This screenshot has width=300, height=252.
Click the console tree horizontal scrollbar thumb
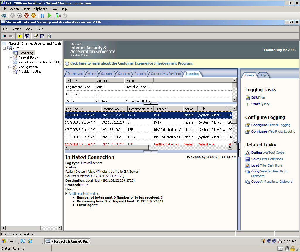coord(23,228)
